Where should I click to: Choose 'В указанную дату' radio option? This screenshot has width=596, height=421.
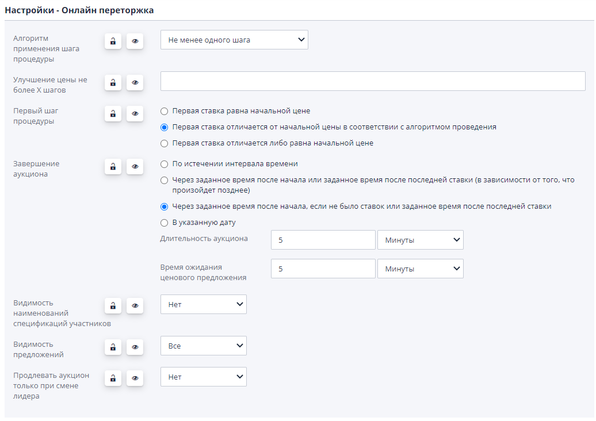pyautogui.click(x=165, y=223)
